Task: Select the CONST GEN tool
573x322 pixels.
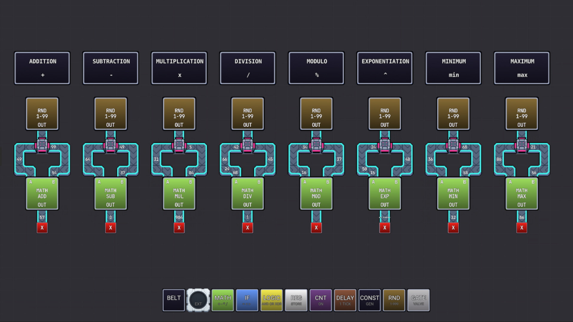Action: click(369, 300)
